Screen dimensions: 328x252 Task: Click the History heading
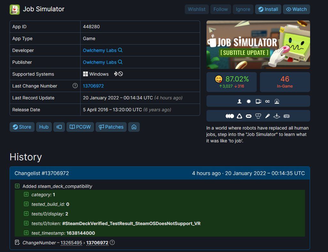pos(26,157)
